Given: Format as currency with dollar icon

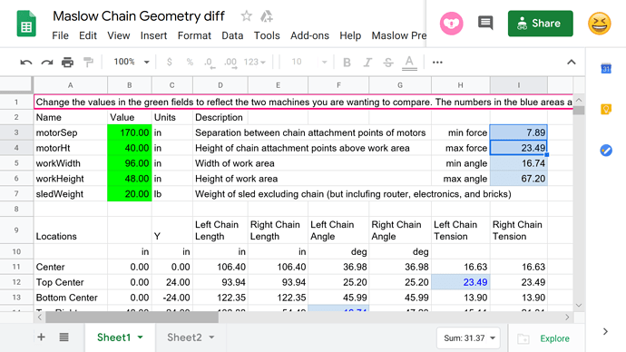Looking at the screenshot, I should coord(170,63).
